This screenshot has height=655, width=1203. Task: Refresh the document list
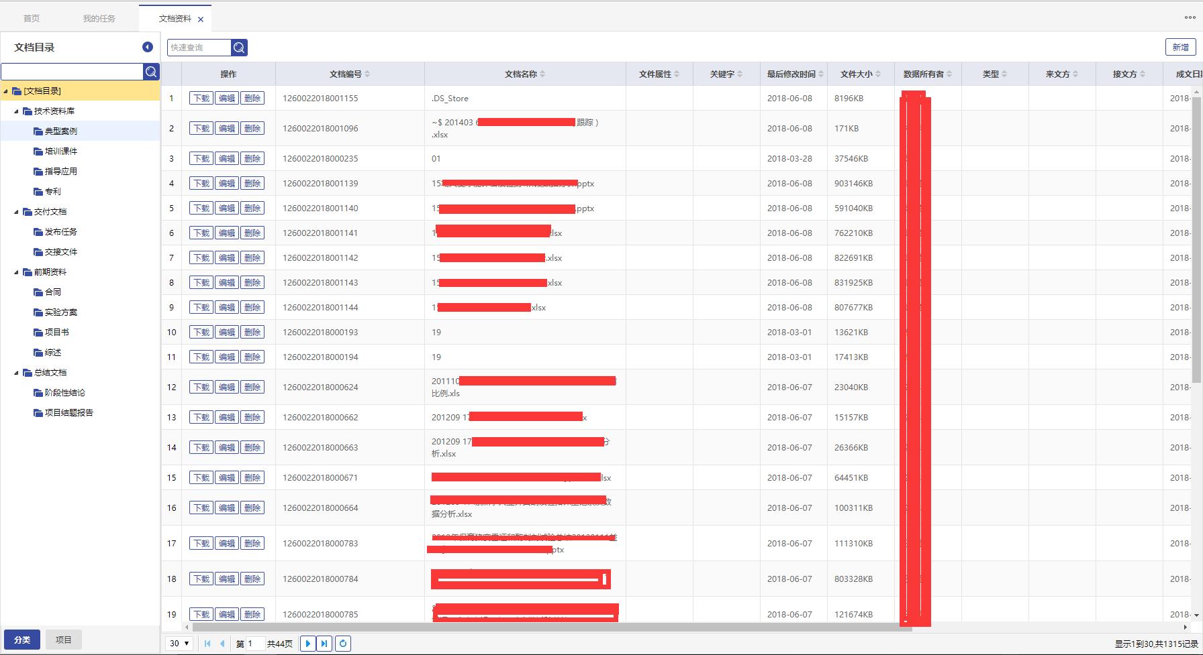pyautogui.click(x=342, y=644)
